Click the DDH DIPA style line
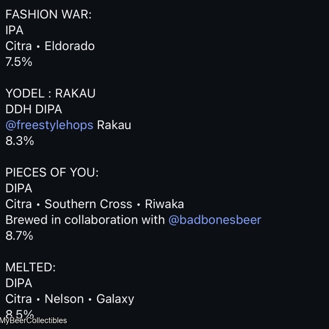Image resolution: width=329 pixels, height=329 pixels. [34, 109]
